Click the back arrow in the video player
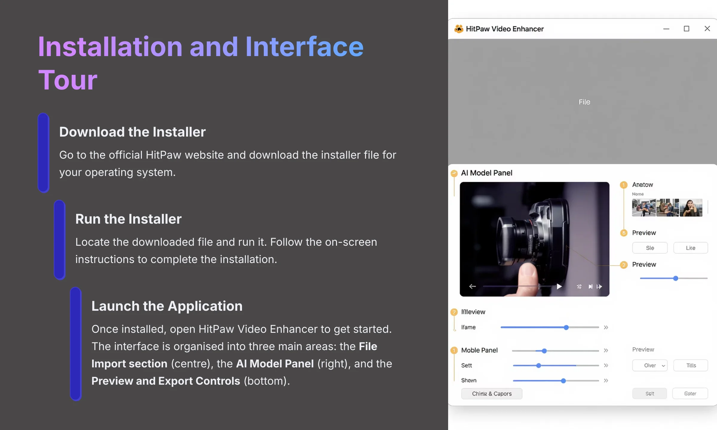This screenshot has height=430, width=717. click(x=472, y=286)
